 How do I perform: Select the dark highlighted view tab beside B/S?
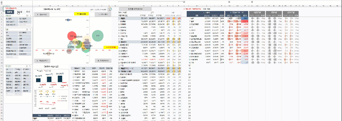click(10, 12)
